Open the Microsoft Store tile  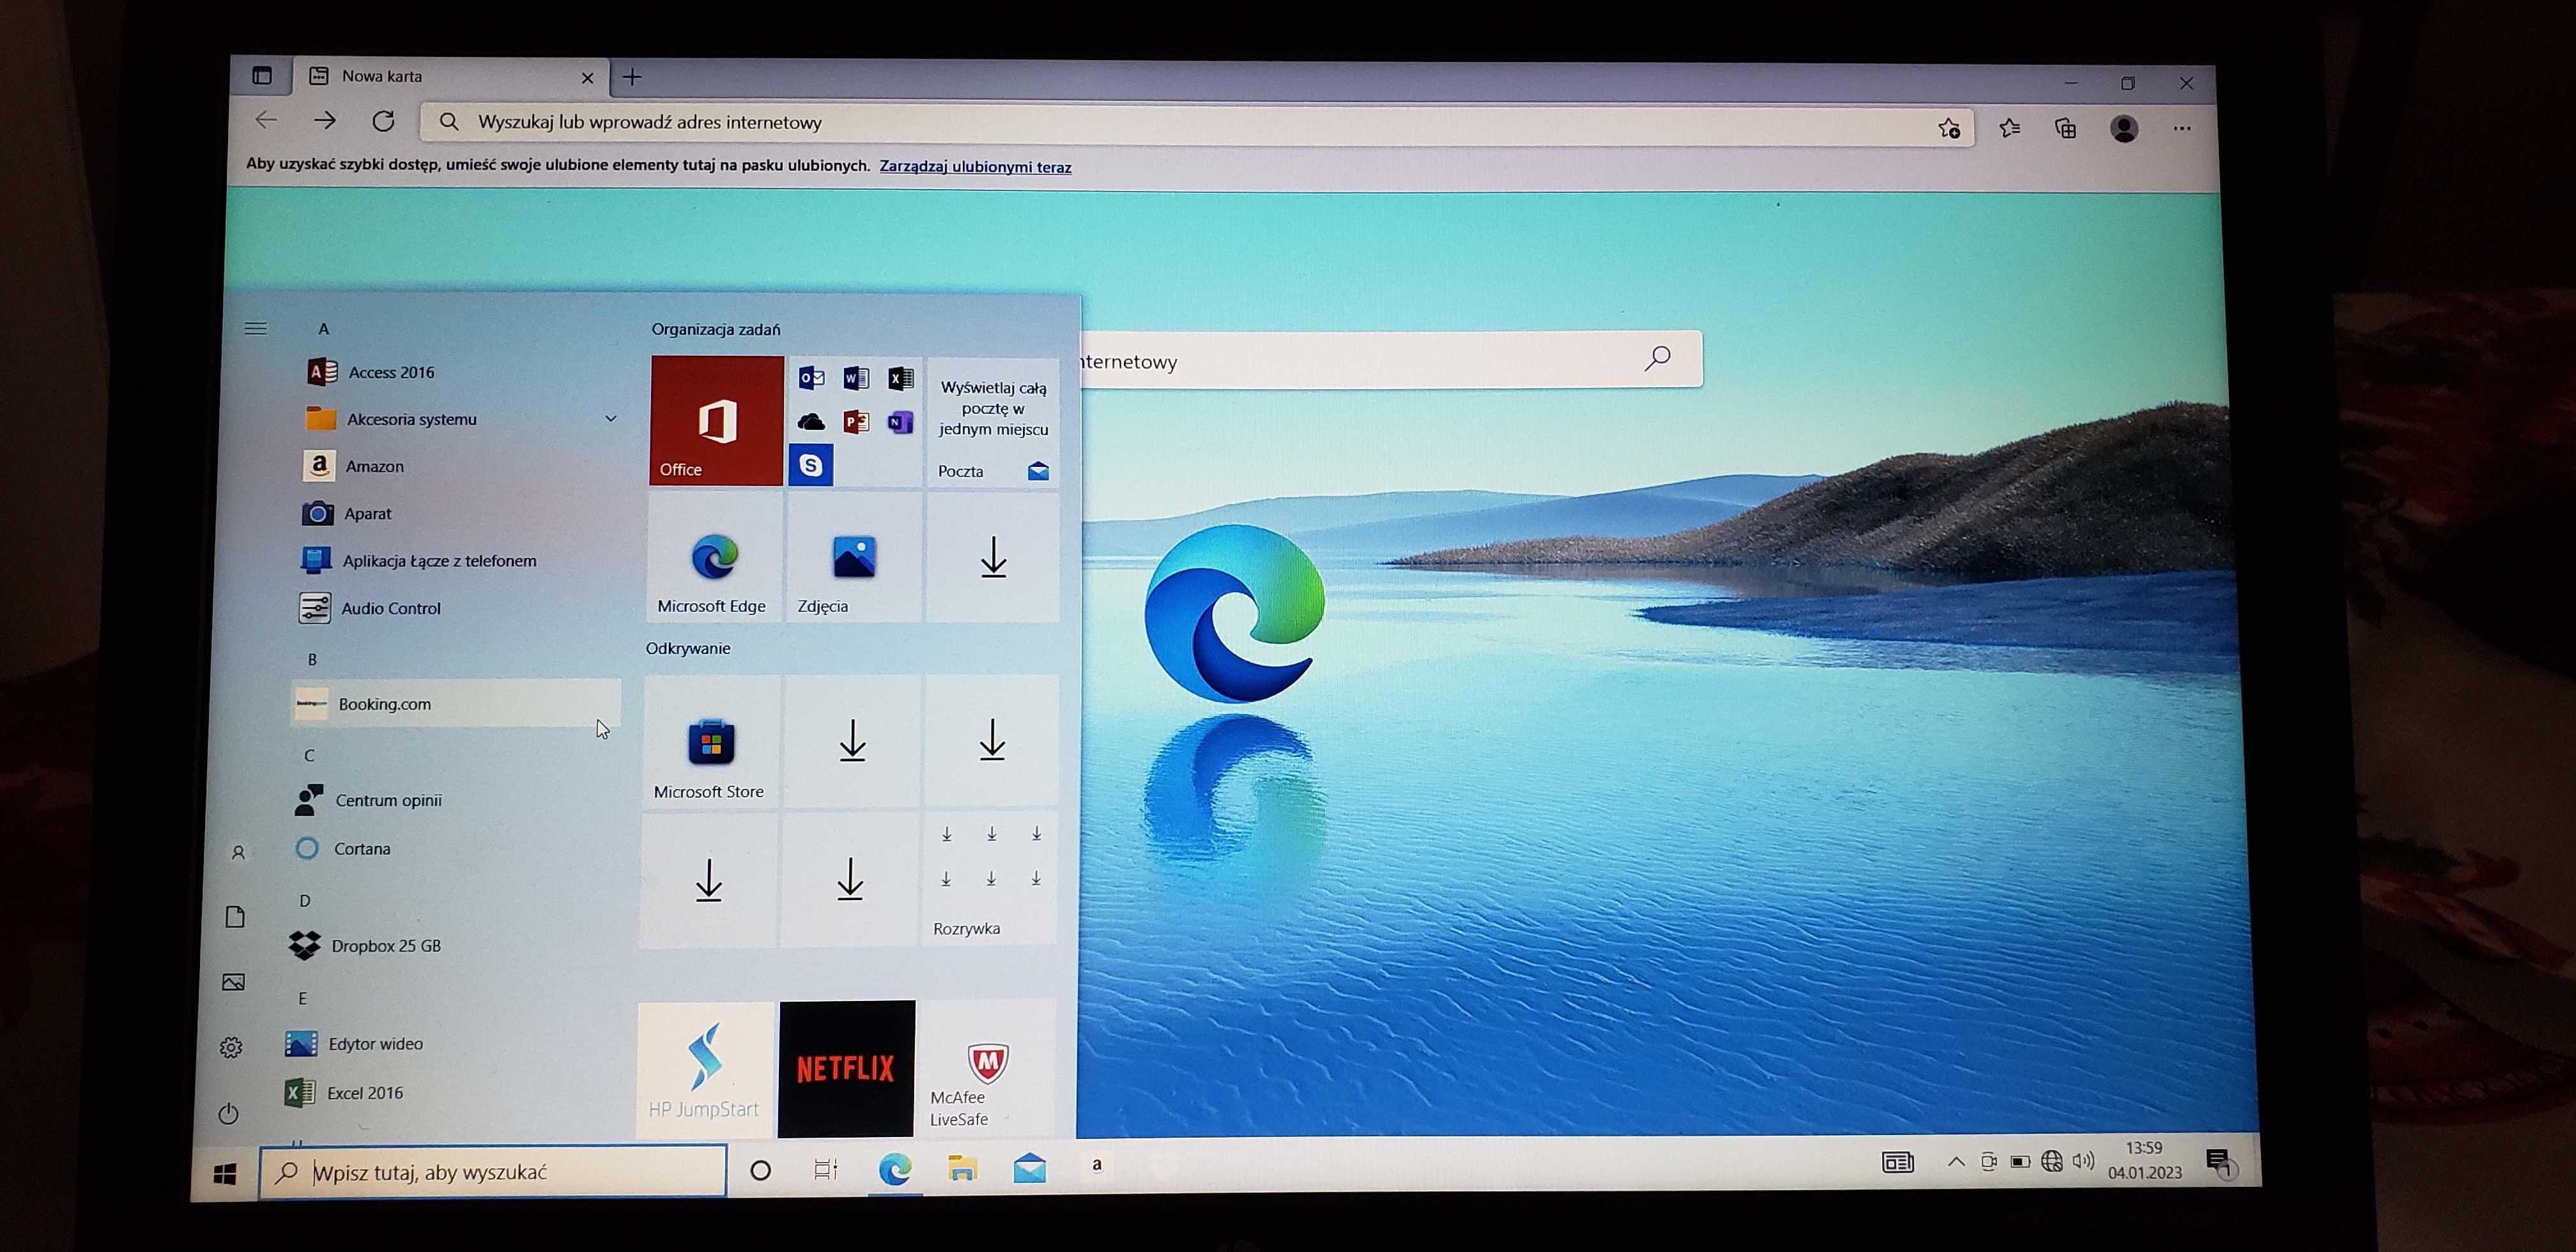click(711, 742)
